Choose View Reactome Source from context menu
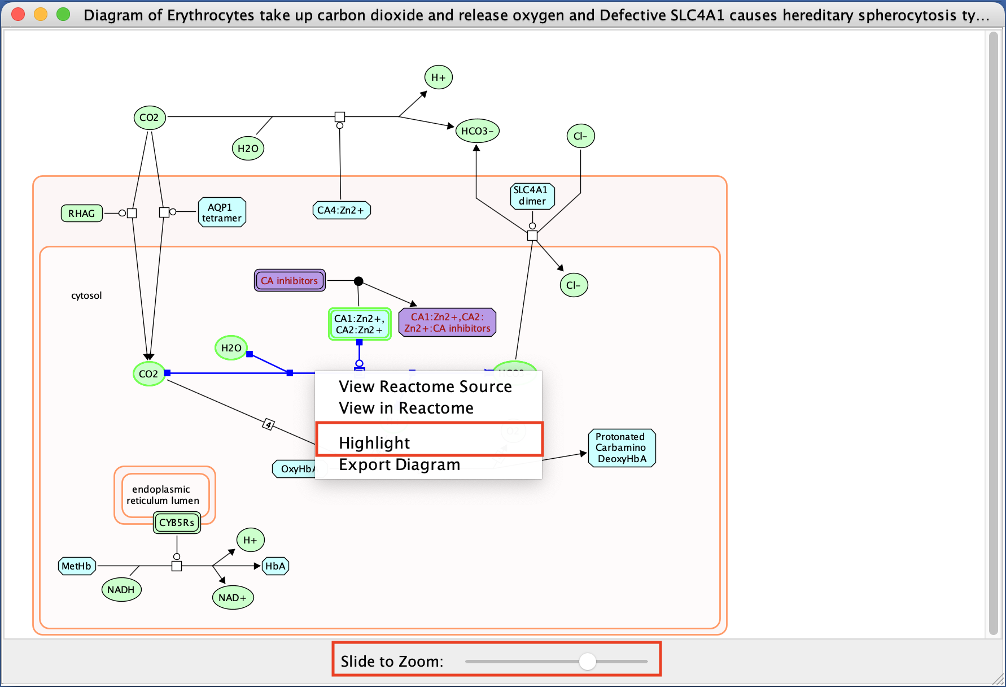 coord(425,386)
